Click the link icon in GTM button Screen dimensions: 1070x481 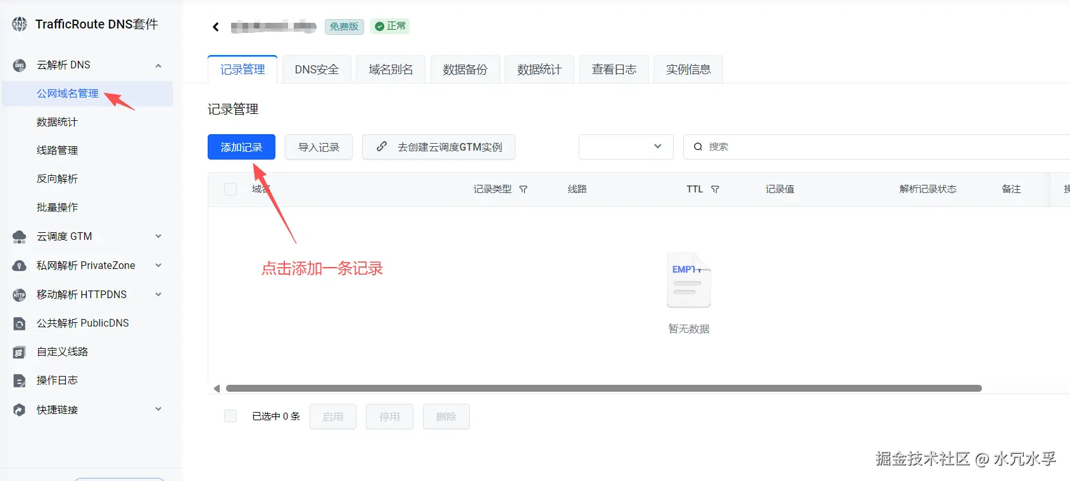382,147
